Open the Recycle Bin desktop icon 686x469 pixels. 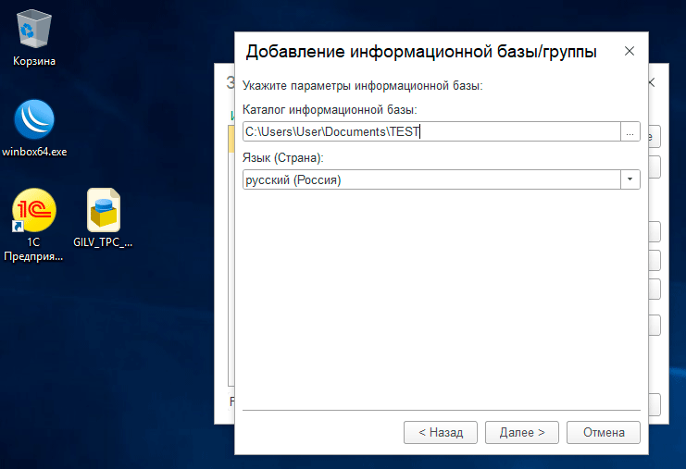34,29
